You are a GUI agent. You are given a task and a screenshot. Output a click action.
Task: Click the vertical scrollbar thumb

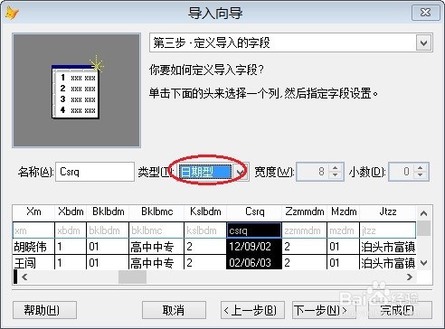pyautogui.click(x=423, y=228)
